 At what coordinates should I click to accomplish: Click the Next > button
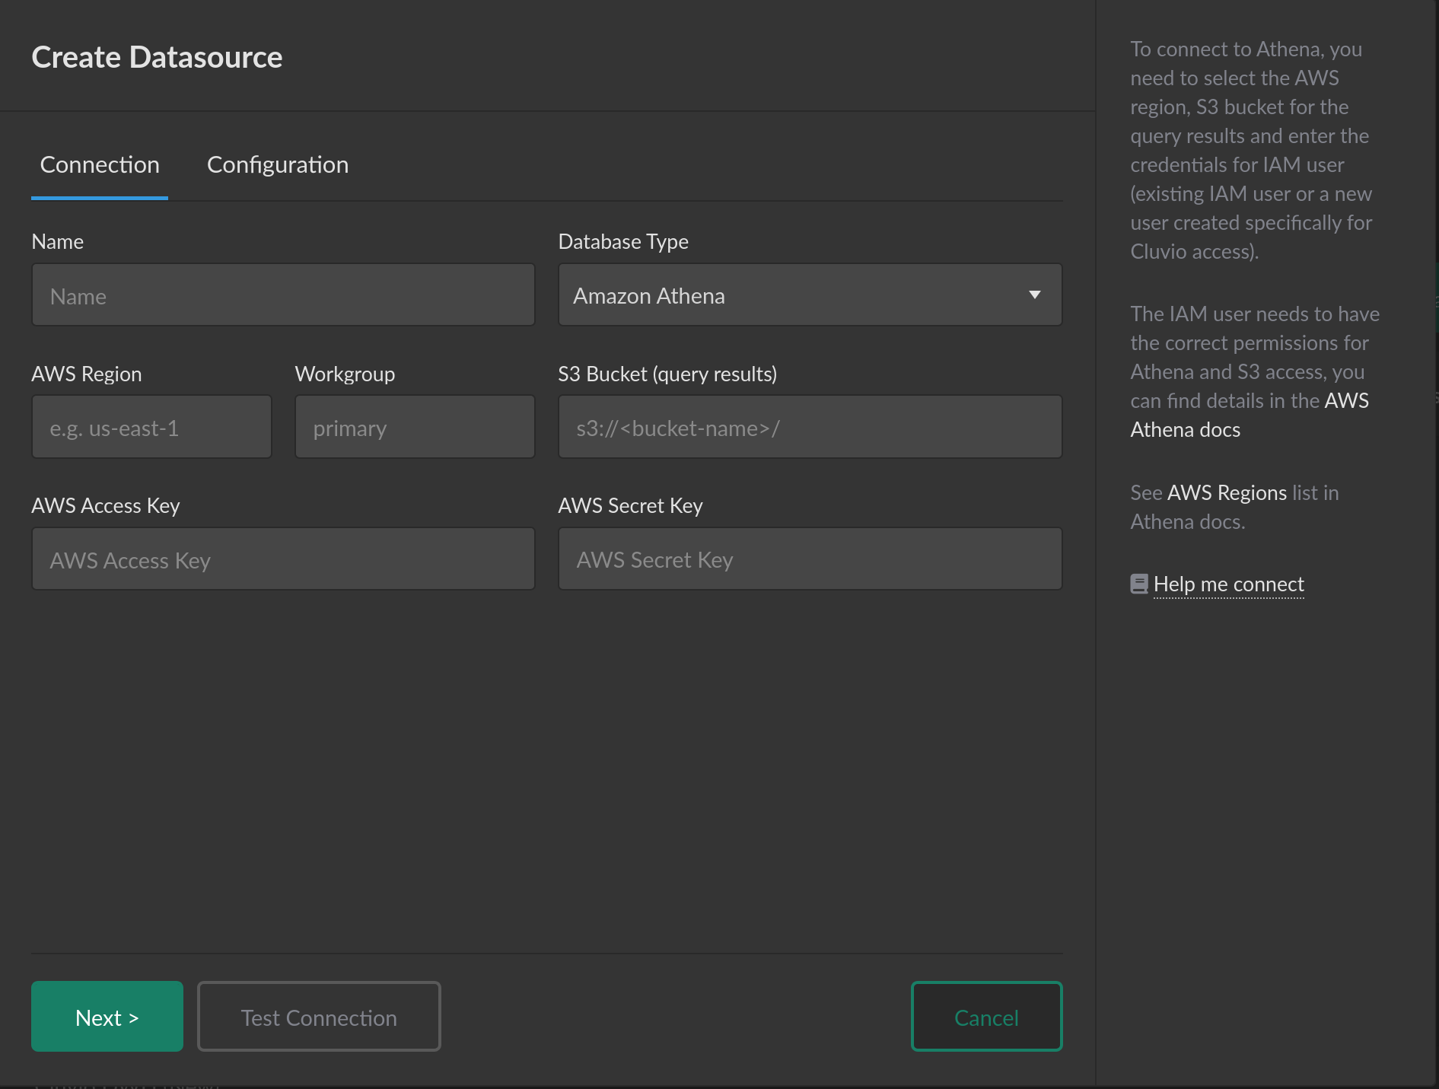(107, 1017)
